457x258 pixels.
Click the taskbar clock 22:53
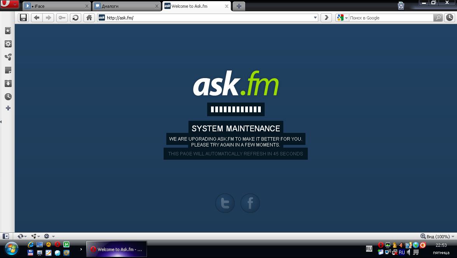click(441, 245)
